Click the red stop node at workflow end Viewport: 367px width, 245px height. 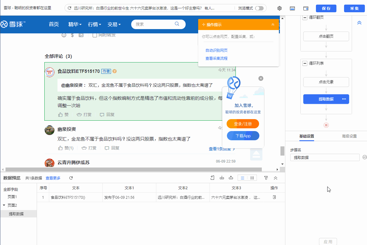(x=326, y=125)
